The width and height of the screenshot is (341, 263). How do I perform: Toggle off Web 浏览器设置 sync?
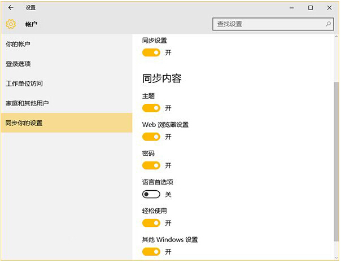pos(151,137)
